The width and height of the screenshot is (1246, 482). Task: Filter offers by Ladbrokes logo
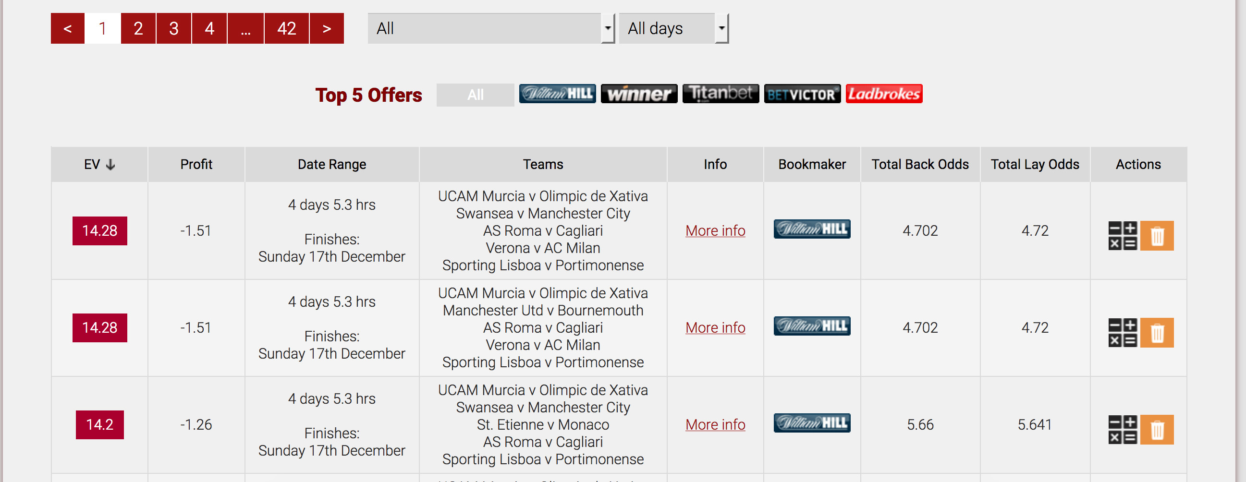click(884, 94)
